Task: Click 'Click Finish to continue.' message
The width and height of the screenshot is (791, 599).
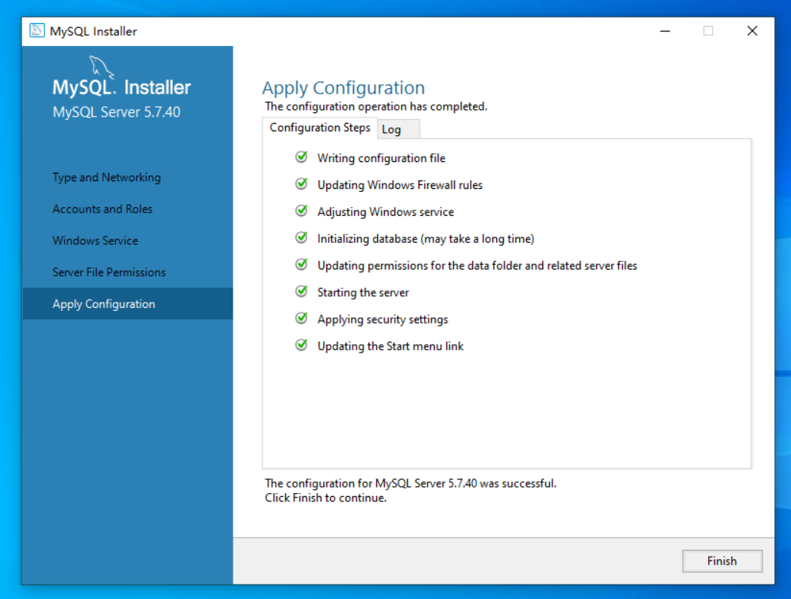Action: pyautogui.click(x=326, y=498)
